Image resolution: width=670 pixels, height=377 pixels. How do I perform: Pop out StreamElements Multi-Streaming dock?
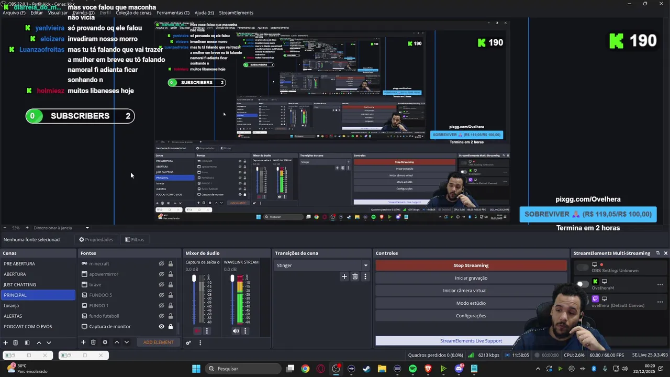click(658, 253)
